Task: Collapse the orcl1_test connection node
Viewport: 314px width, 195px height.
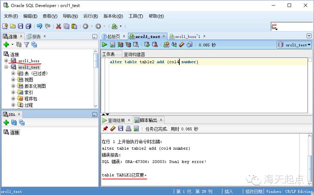Action: (6, 67)
